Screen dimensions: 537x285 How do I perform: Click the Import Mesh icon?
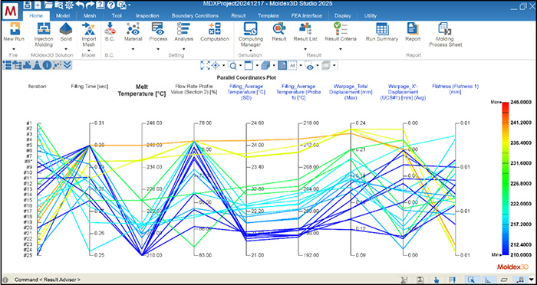89,29
